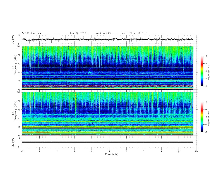Screen dimensions: 221x170
Task: Click the 'Time (min)' axis label
Action: [x=112, y=154]
